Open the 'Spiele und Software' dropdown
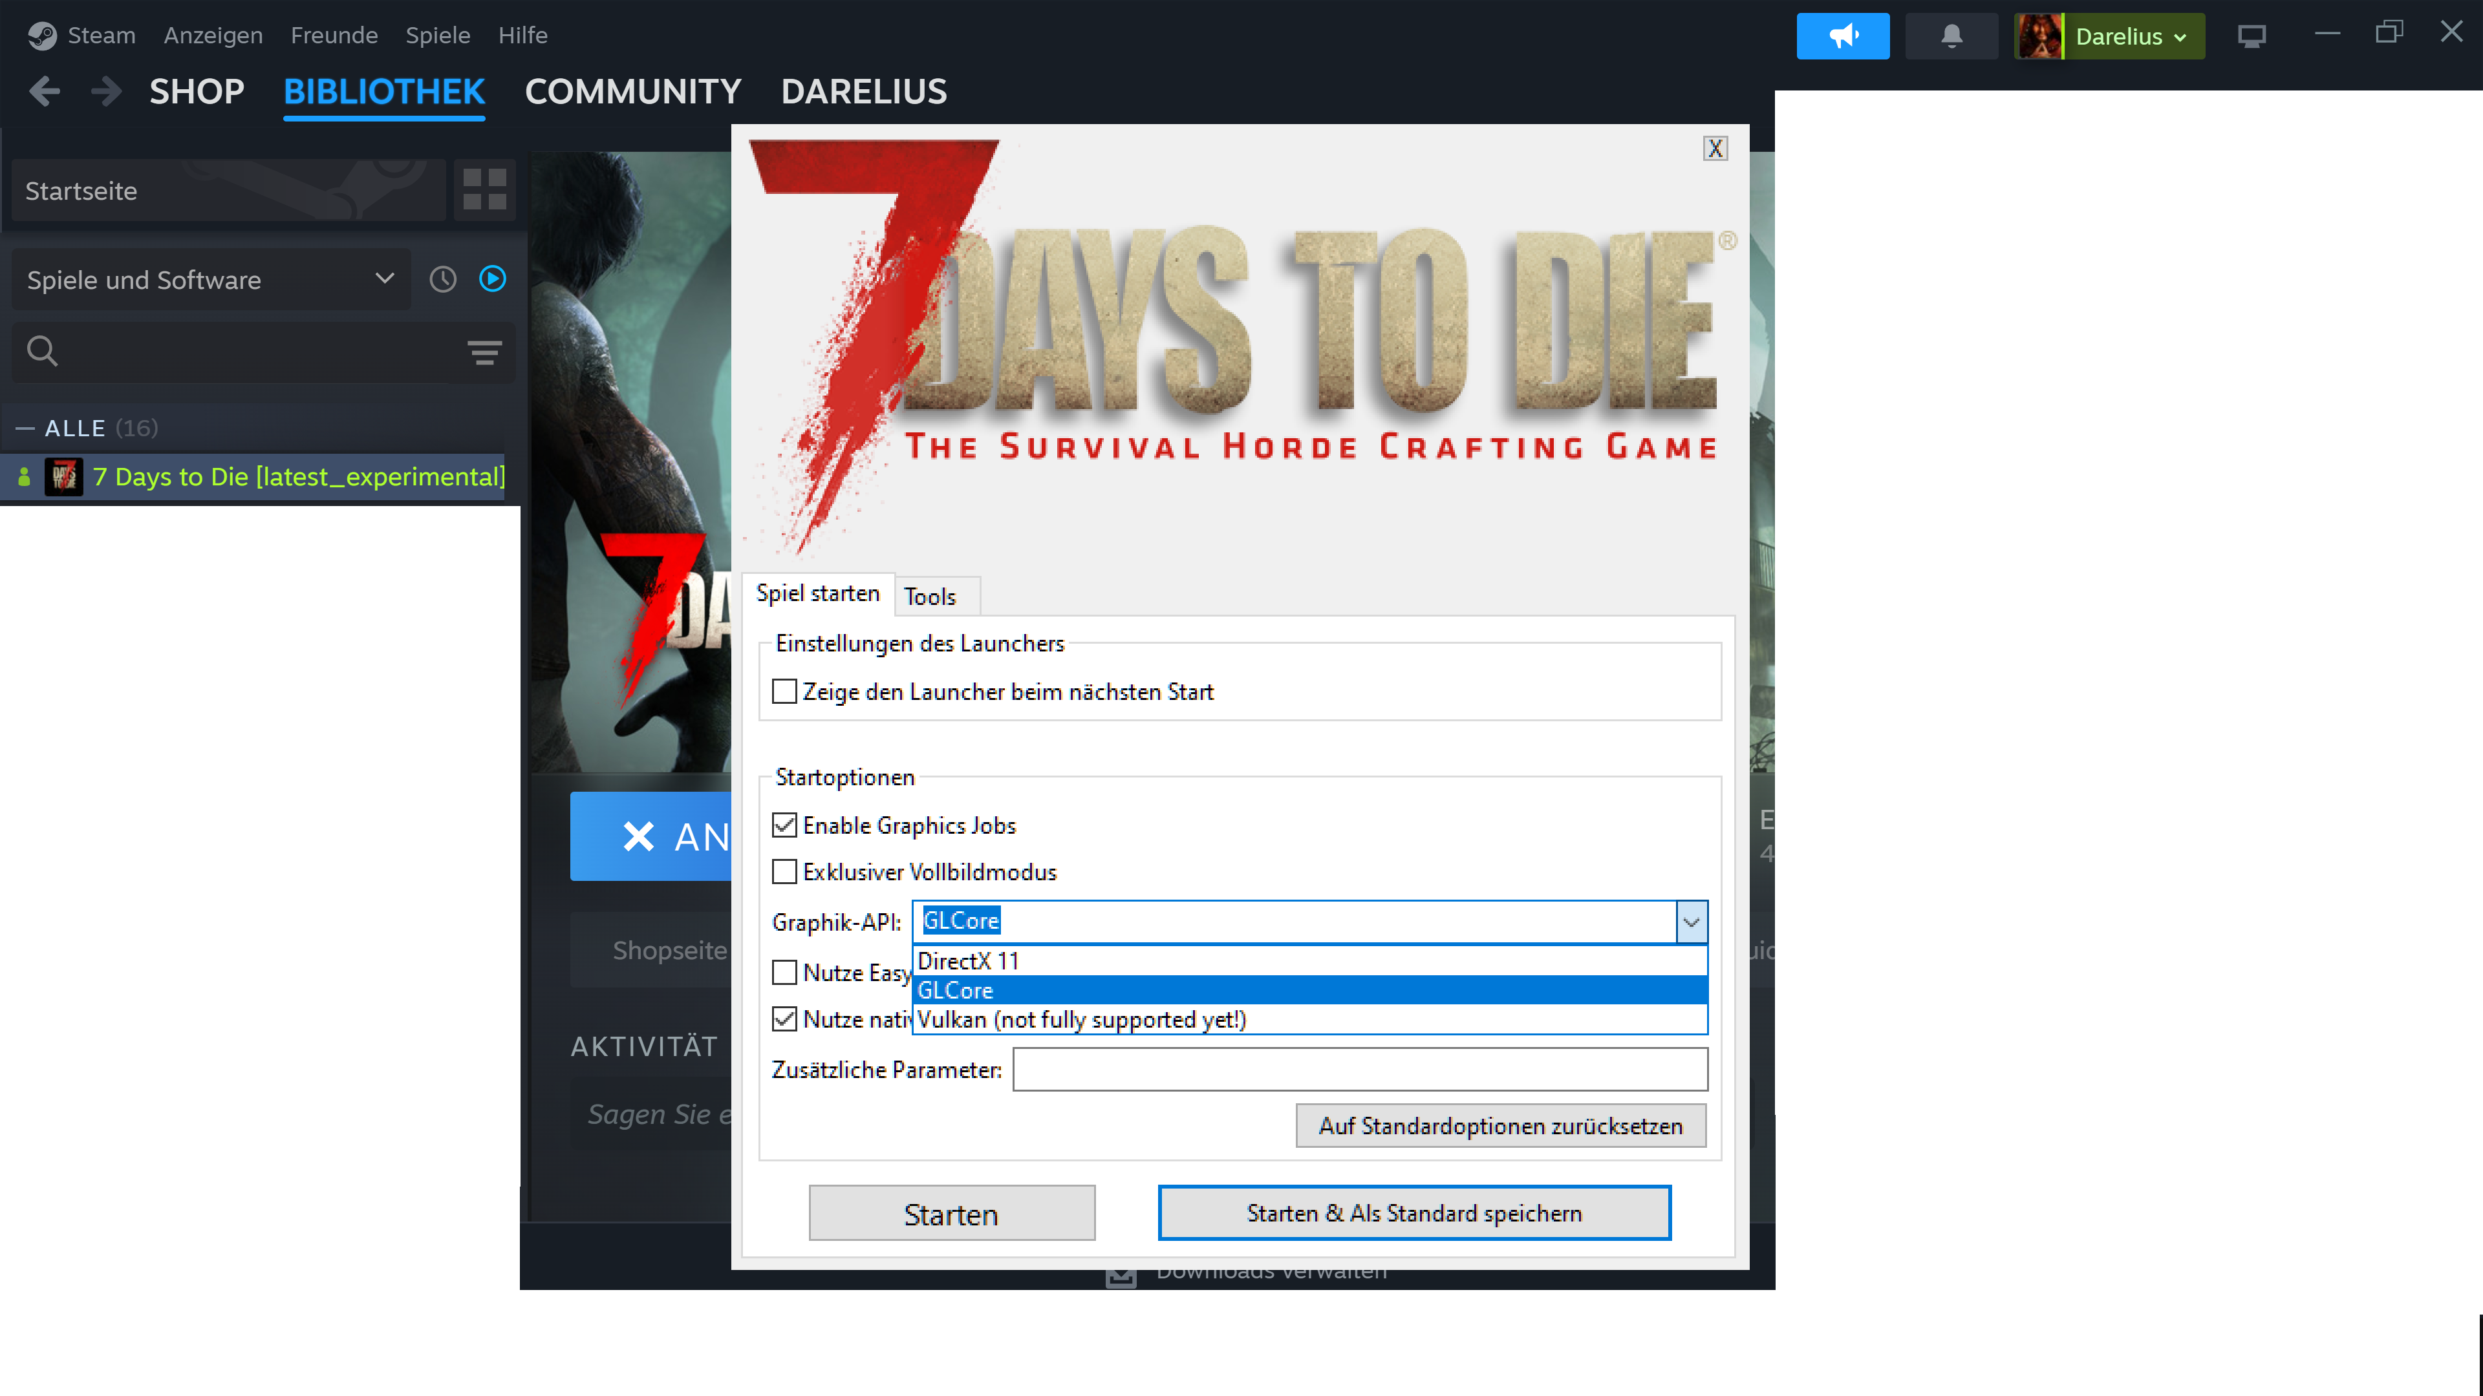 [211, 279]
